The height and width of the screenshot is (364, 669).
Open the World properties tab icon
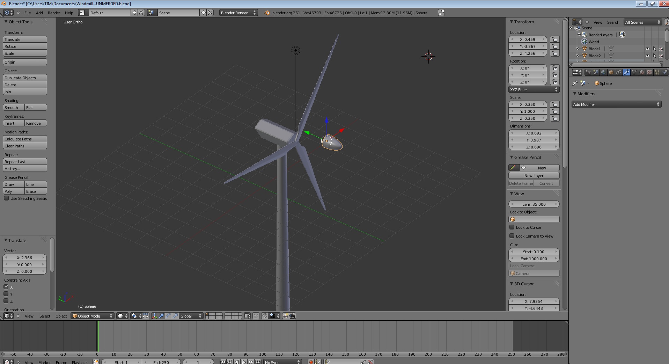point(604,72)
